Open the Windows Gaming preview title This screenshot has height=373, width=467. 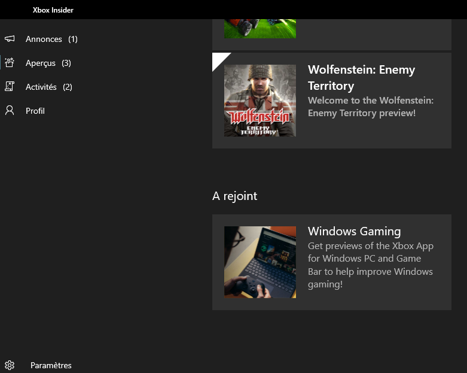click(354, 231)
